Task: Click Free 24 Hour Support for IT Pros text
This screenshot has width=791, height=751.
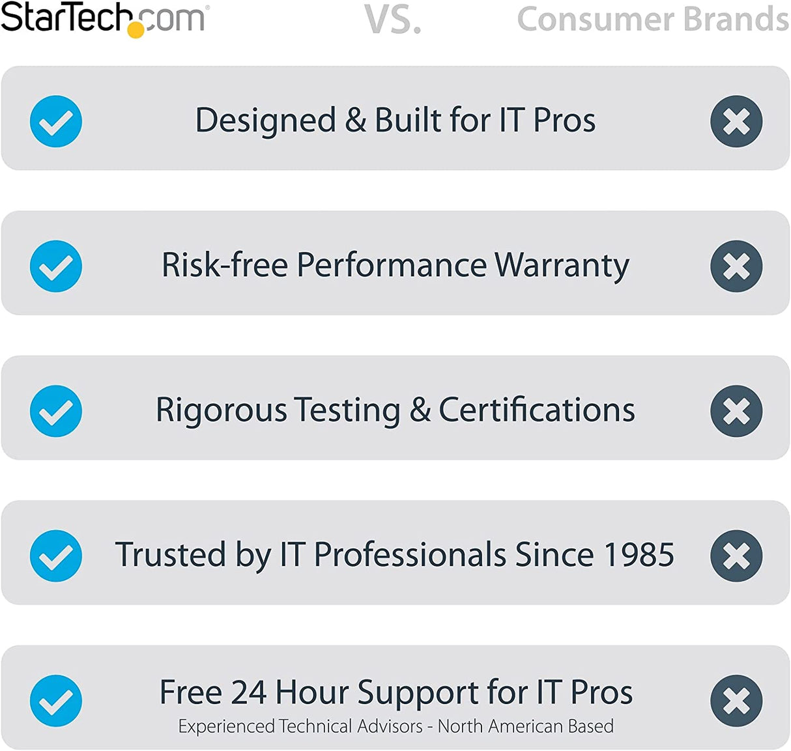Action: 395,692
